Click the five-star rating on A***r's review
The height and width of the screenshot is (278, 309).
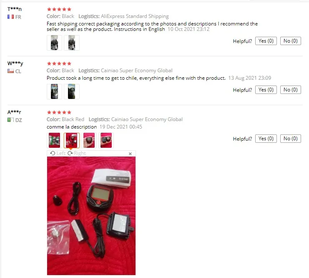coord(59,112)
